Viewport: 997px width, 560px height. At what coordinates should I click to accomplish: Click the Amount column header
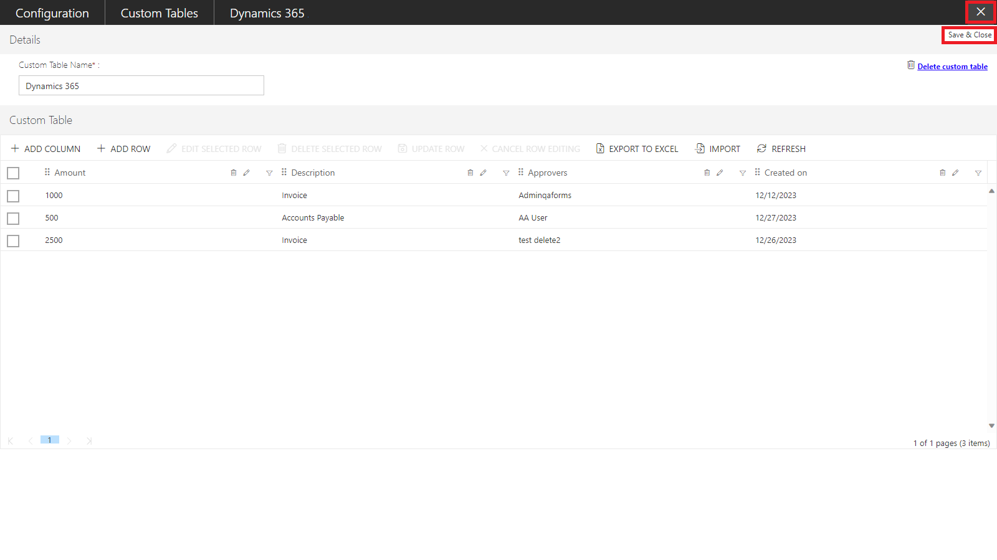(x=70, y=173)
